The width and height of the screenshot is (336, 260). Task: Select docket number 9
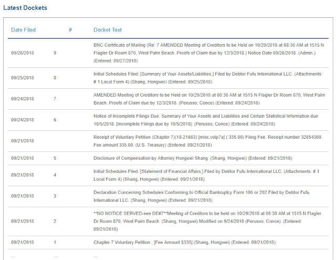pyautogui.click(x=55, y=53)
